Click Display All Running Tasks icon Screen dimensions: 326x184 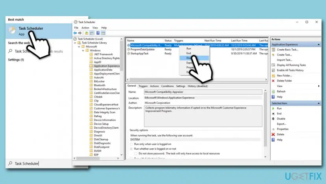tap(273, 65)
